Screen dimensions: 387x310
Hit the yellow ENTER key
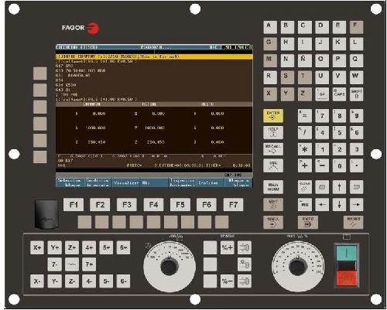[x=273, y=116]
